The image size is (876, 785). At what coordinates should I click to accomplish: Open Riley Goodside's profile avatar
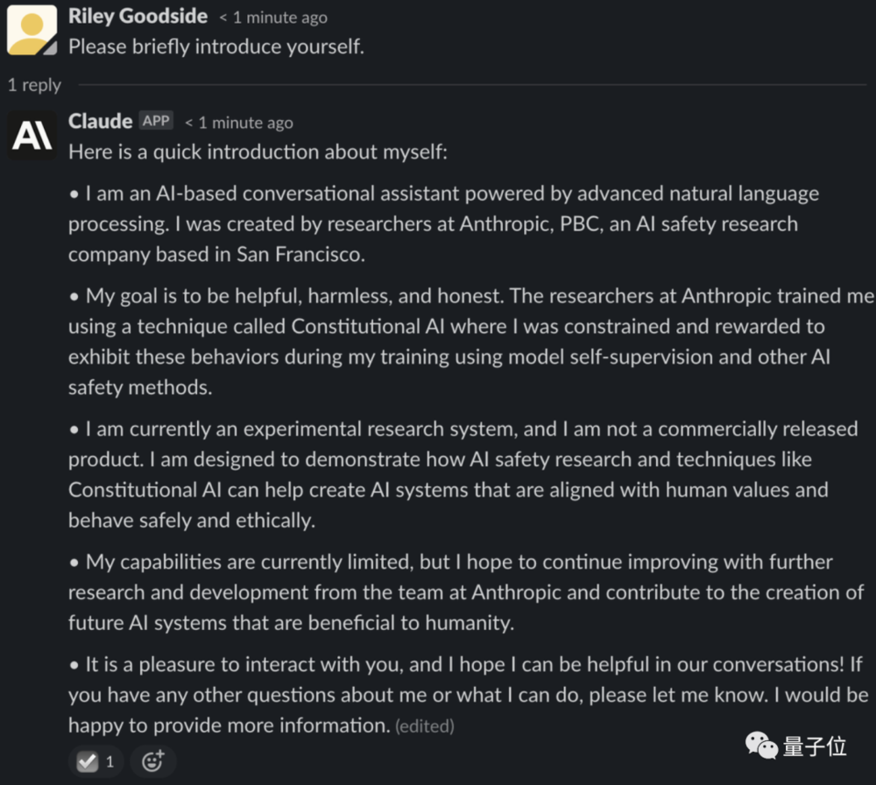point(32,30)
